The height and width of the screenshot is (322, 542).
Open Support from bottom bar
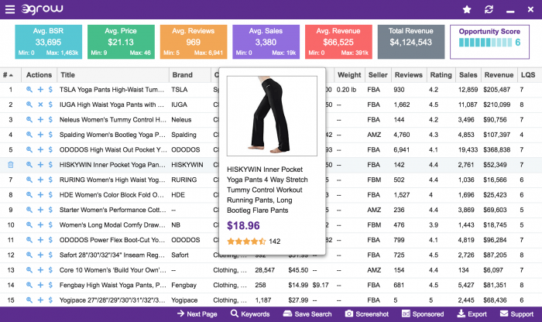click(x=516, y=313)
